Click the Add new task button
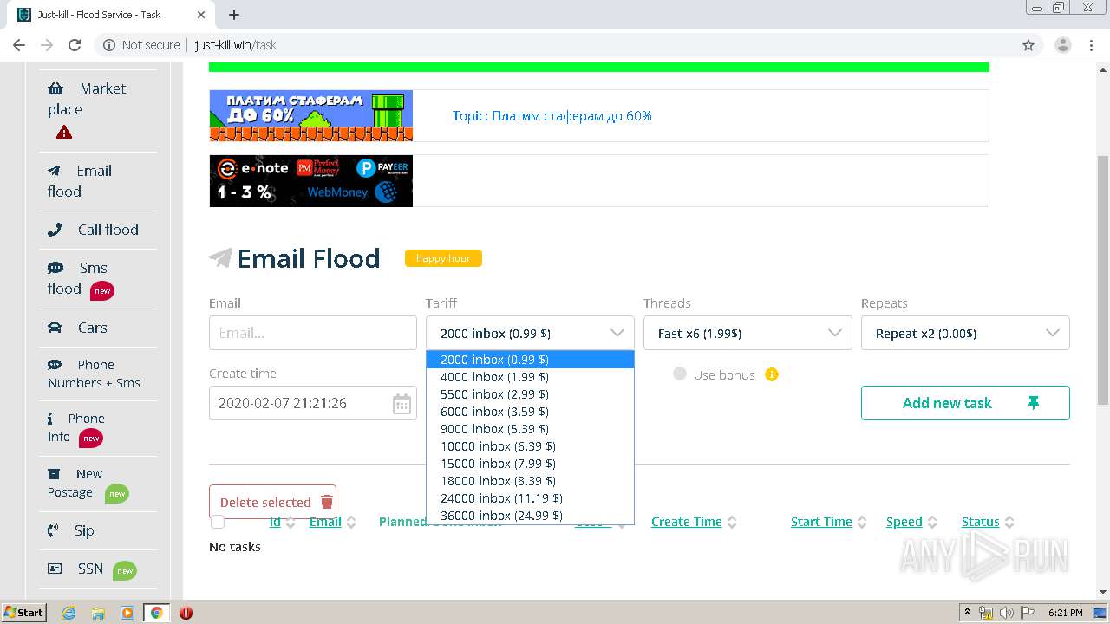 965,403
